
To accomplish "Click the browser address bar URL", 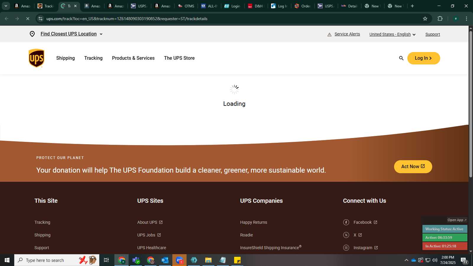I will pos(127,19).
